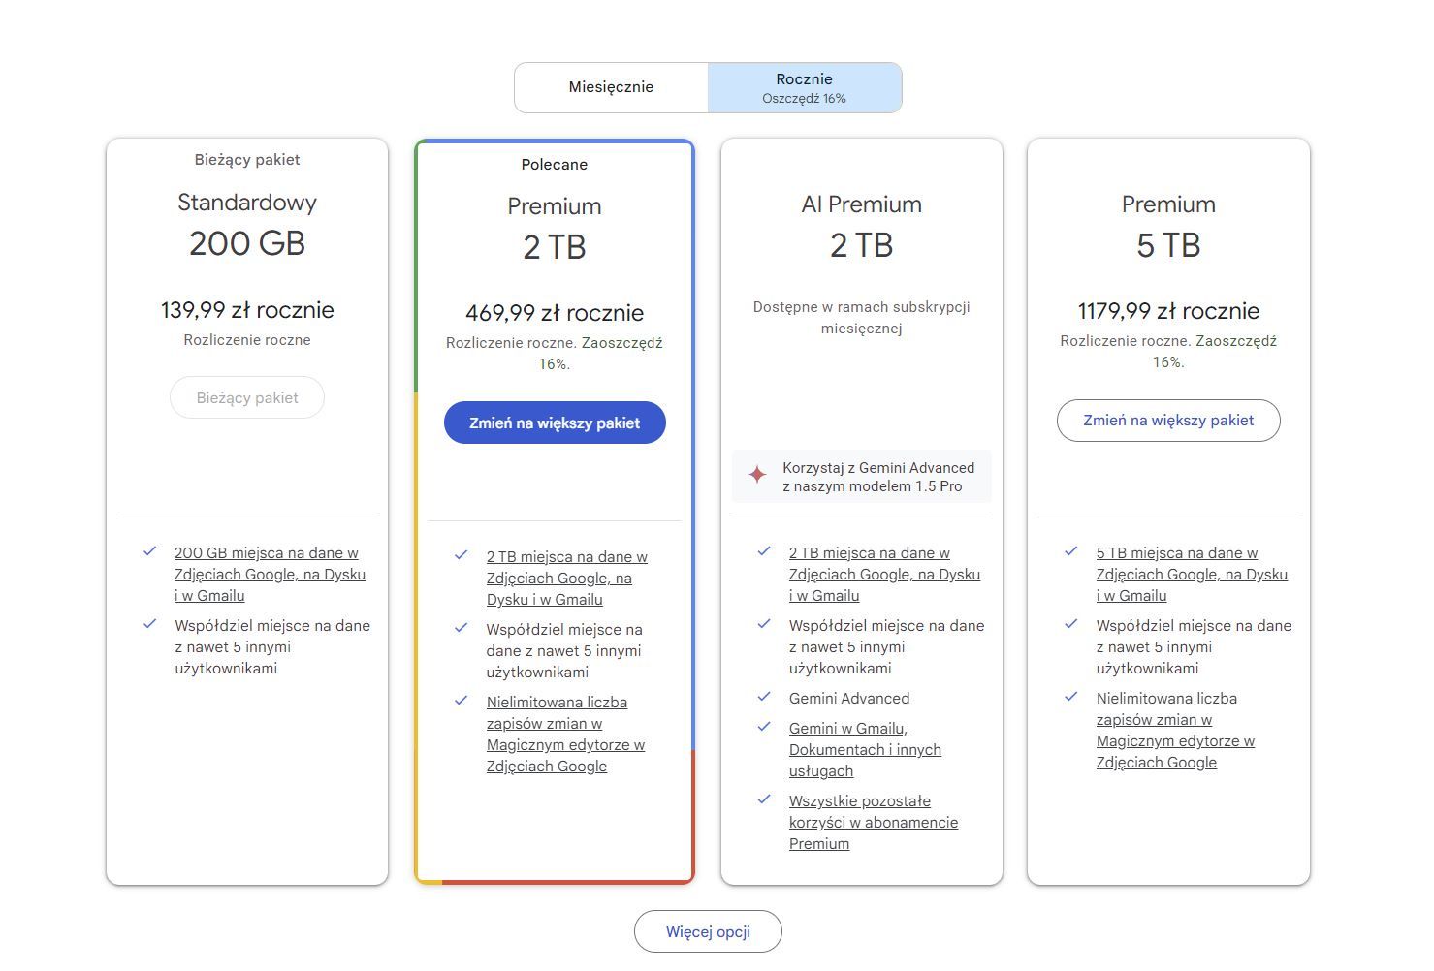Click the checkmark beside Gemini Advanced link
Screen dimensions: 1434x971
[765, 697]
